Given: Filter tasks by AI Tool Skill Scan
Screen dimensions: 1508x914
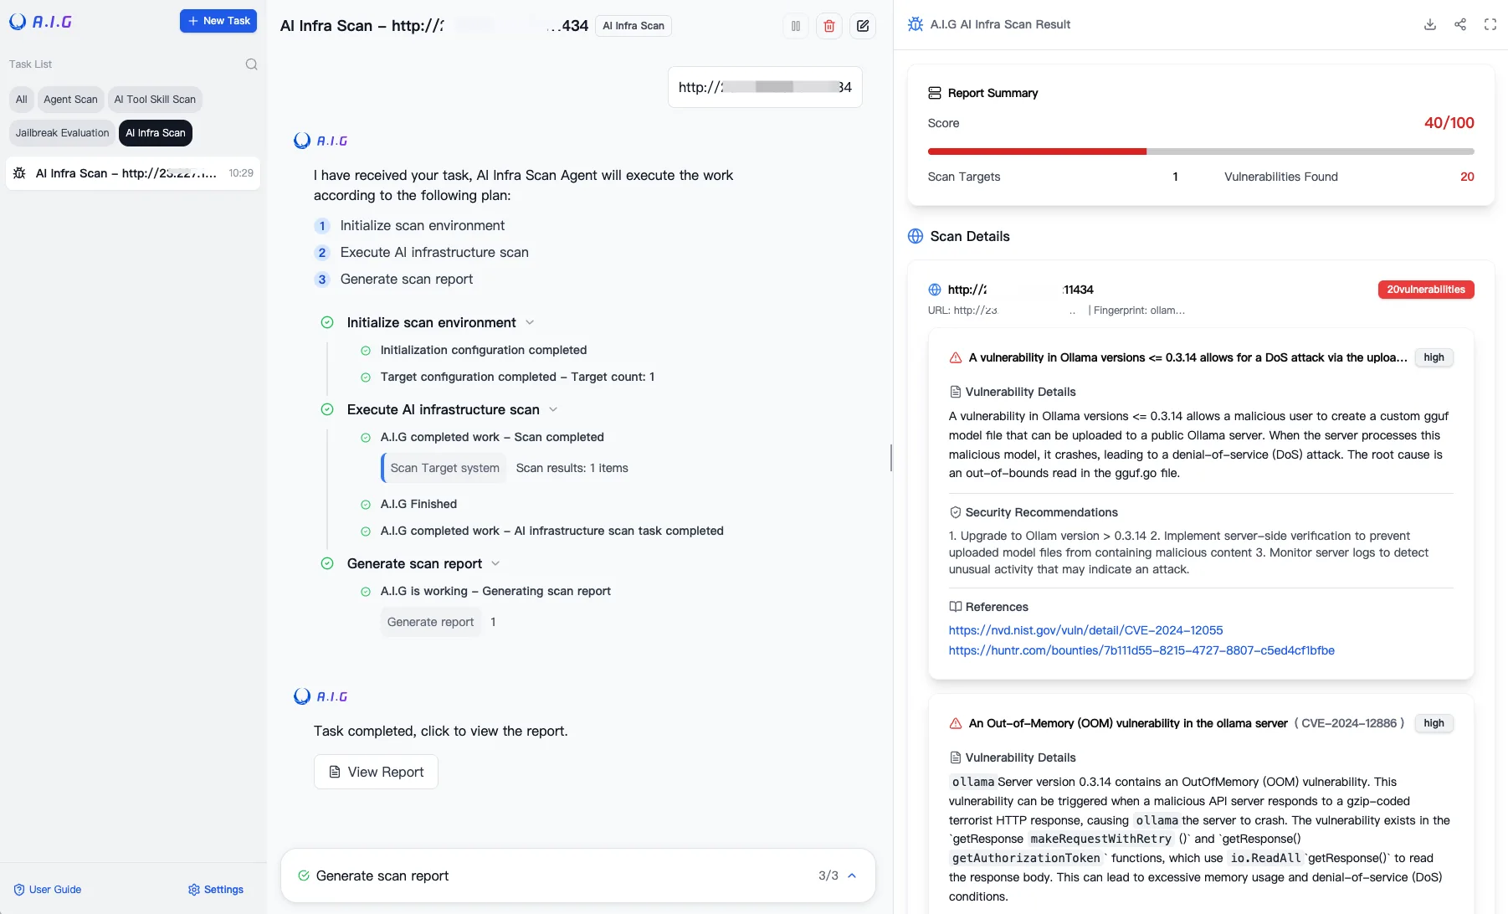Looking at the screenshot, I should 155,100.
